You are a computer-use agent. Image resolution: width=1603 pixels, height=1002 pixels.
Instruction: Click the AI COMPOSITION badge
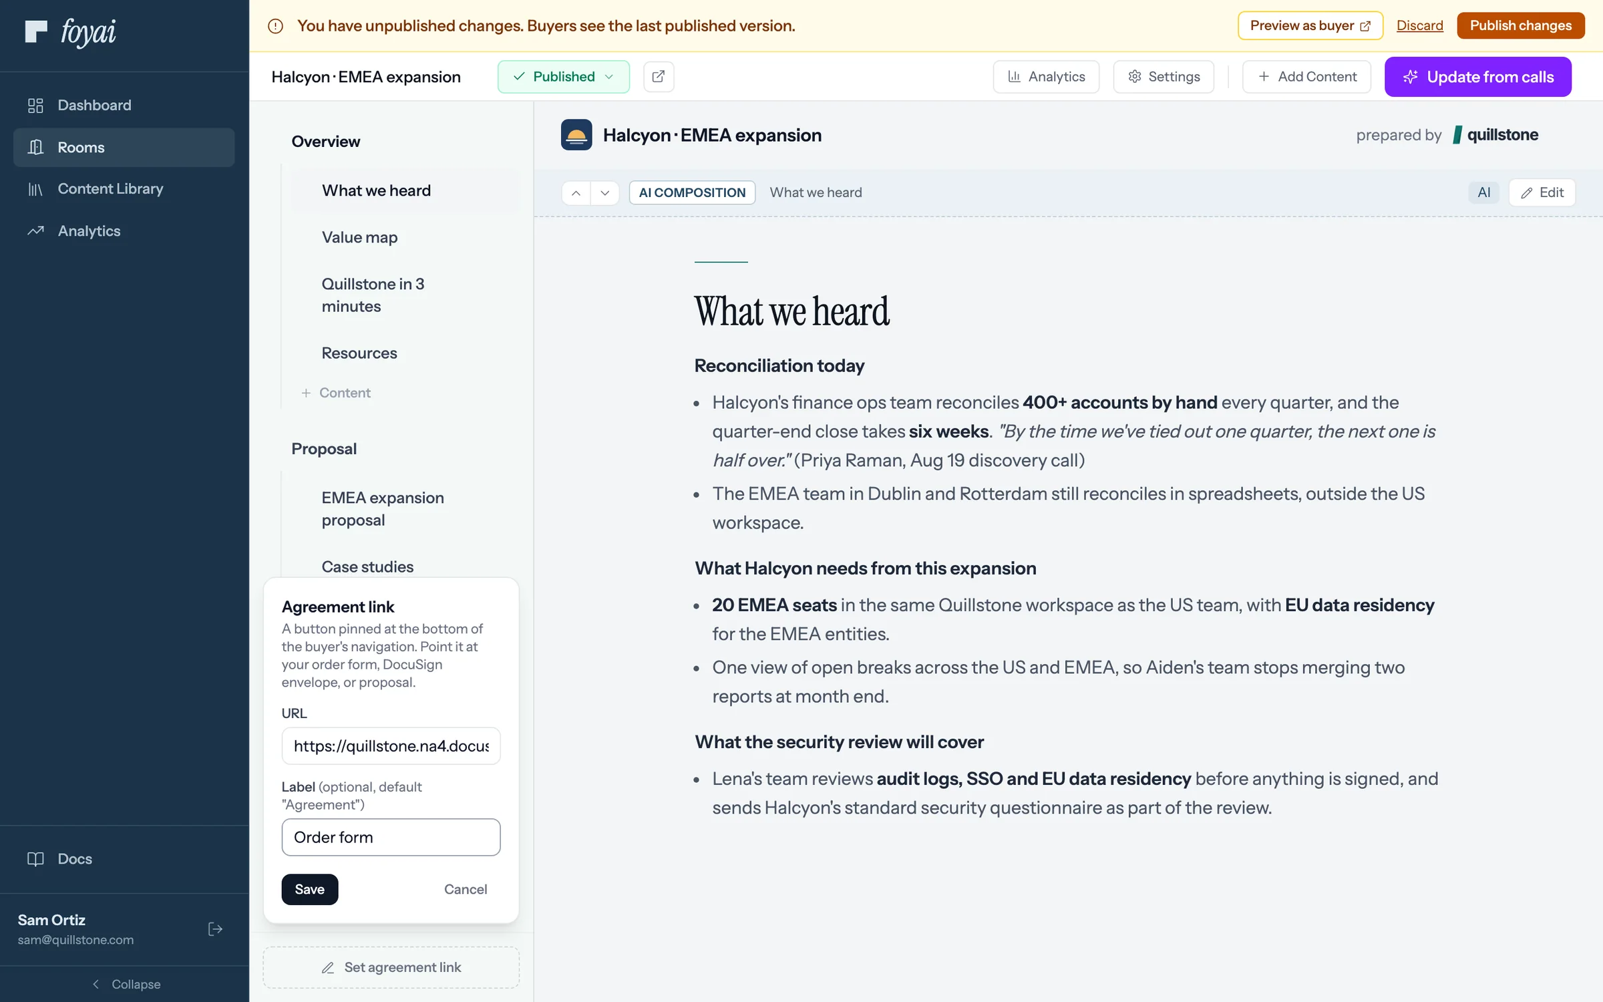click(692, 192)
